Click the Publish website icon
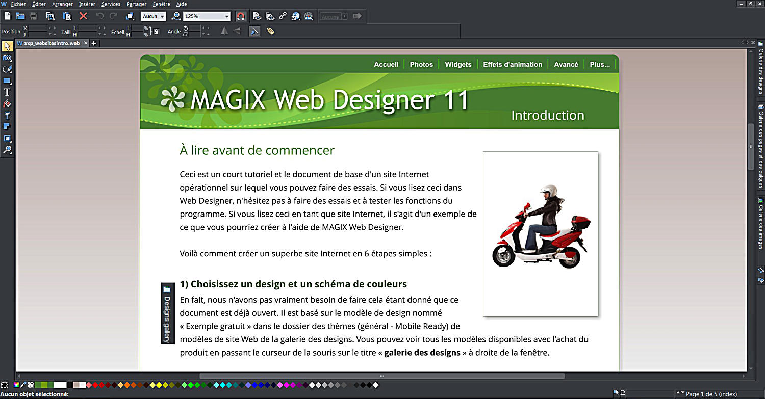 (309, 16)
